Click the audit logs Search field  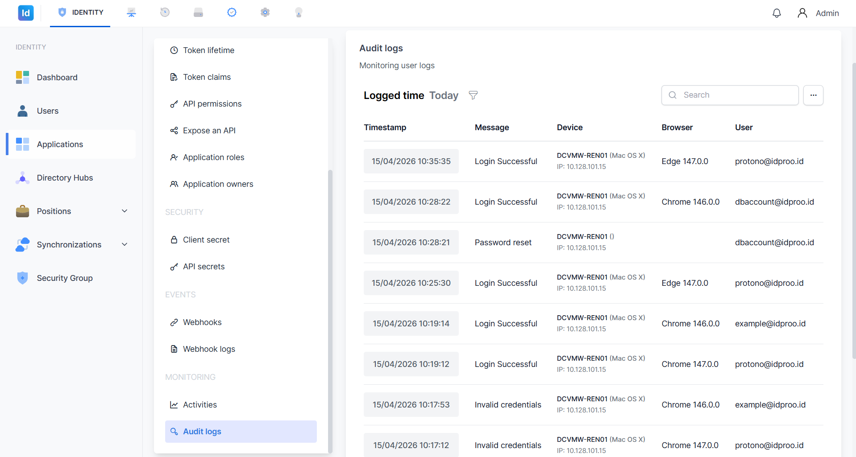click(x=730, y=95)
